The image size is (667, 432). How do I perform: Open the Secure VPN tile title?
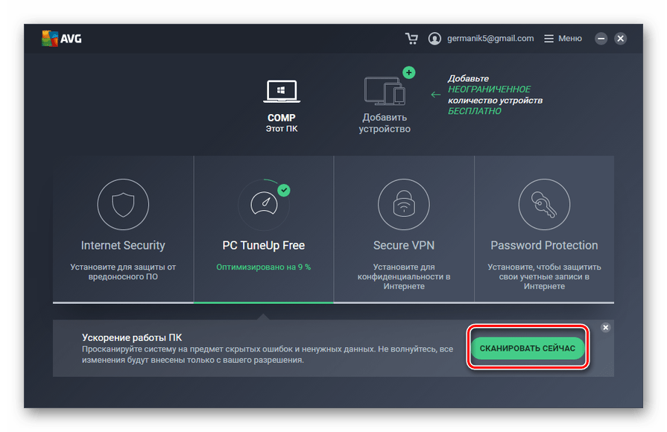click(404, 245)
